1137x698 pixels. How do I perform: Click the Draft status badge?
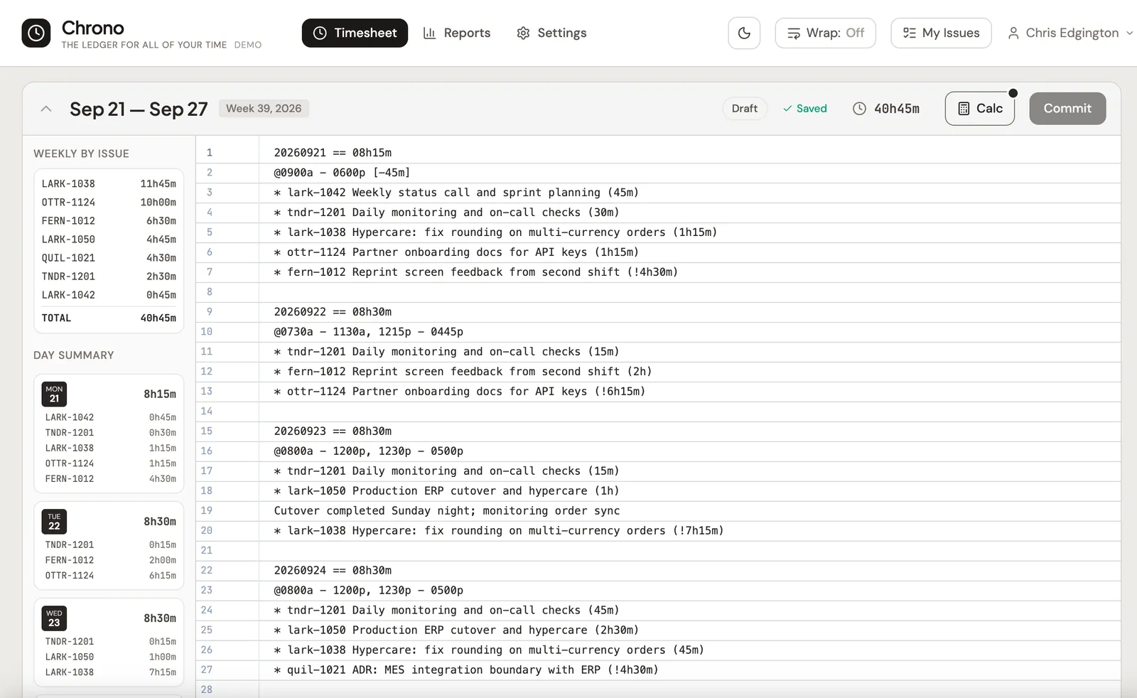tap(744, 108)
